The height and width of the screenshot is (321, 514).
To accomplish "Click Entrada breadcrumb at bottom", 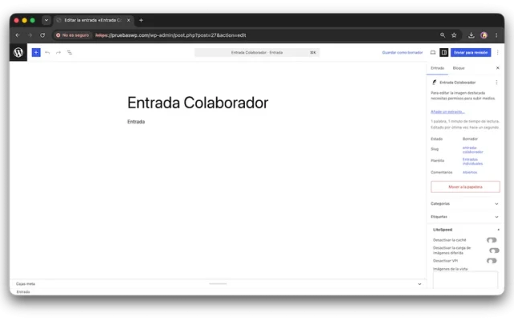I will [23, 292].
